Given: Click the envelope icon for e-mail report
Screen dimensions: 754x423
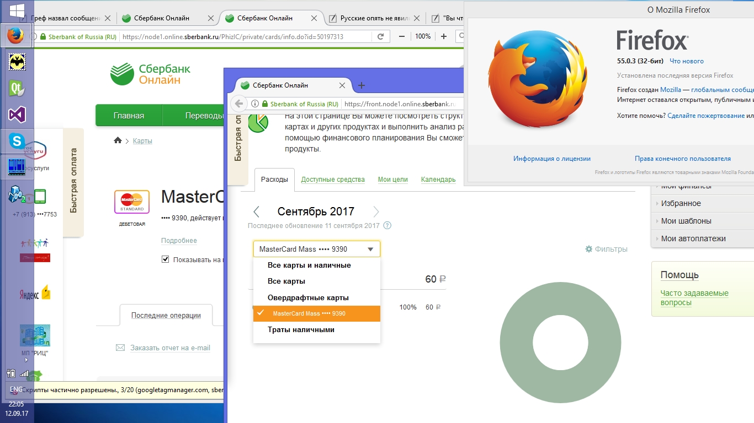Looking at the screenshot, I should [120, 348].
